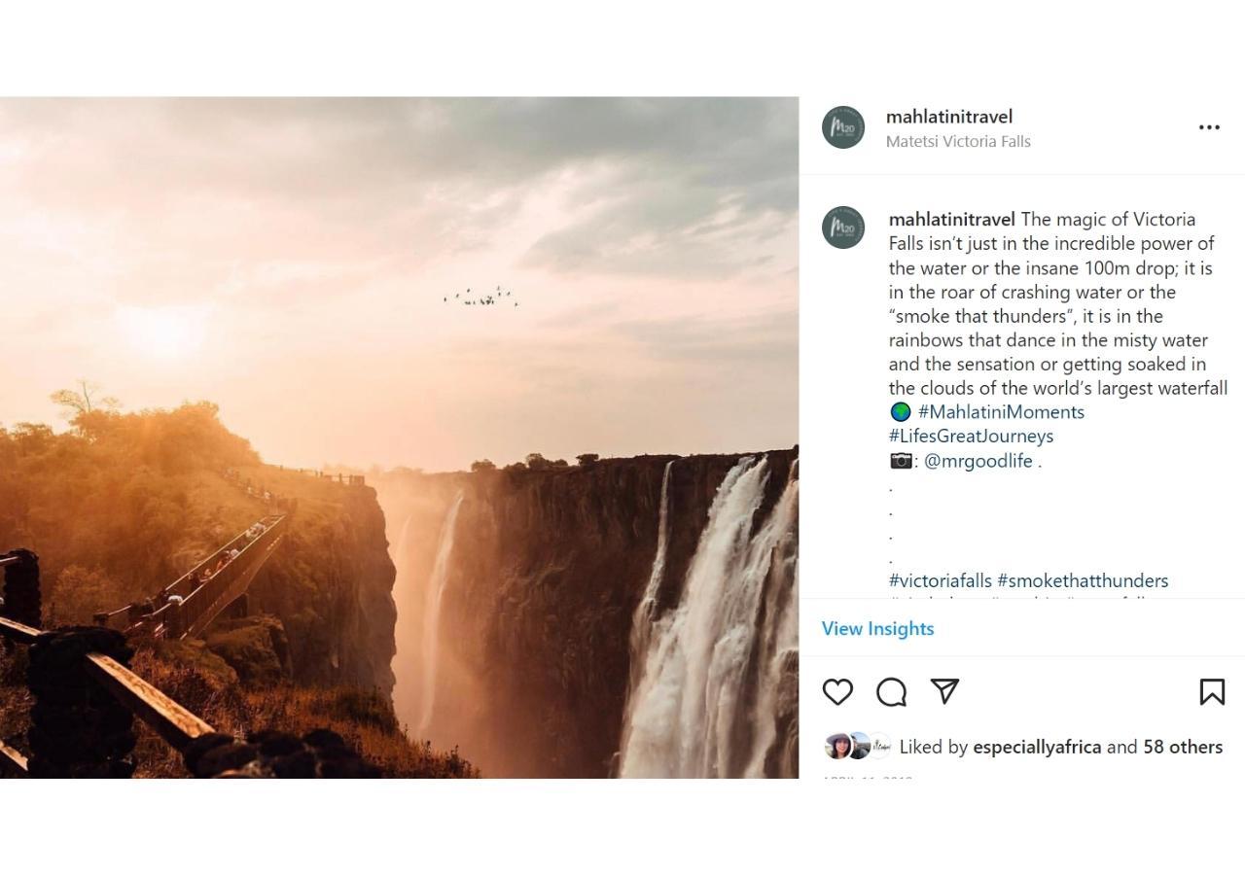Click the View Insights link
The height and width of the screenshot is (875, 1245).
pos(877,629)
